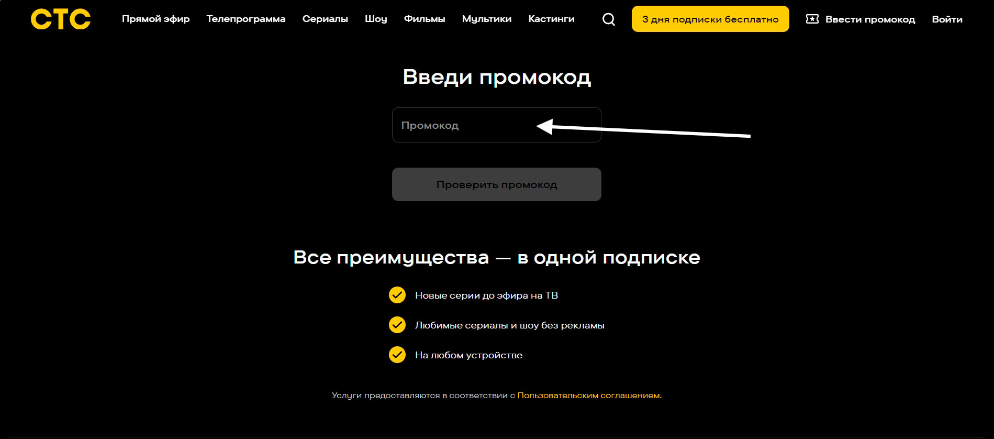Click the Все преимущества — в одной подписке heading
Image resolution: width=994 pixels, height=439 pixels.
point(497,257)
